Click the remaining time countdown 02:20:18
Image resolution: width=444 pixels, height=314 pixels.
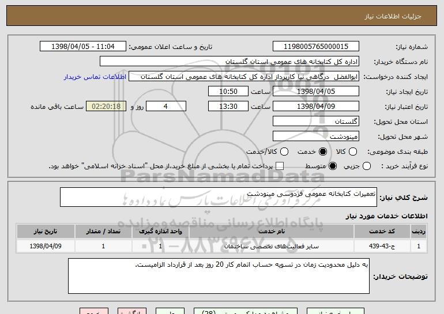106,107
